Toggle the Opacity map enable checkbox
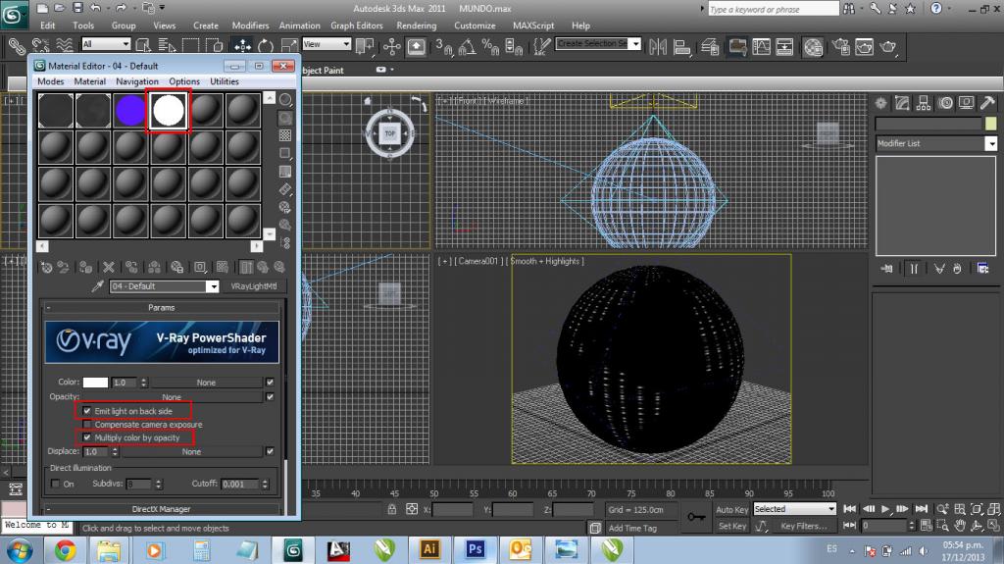This screenshot has height=564, width=1004. [x=270, y=396]
